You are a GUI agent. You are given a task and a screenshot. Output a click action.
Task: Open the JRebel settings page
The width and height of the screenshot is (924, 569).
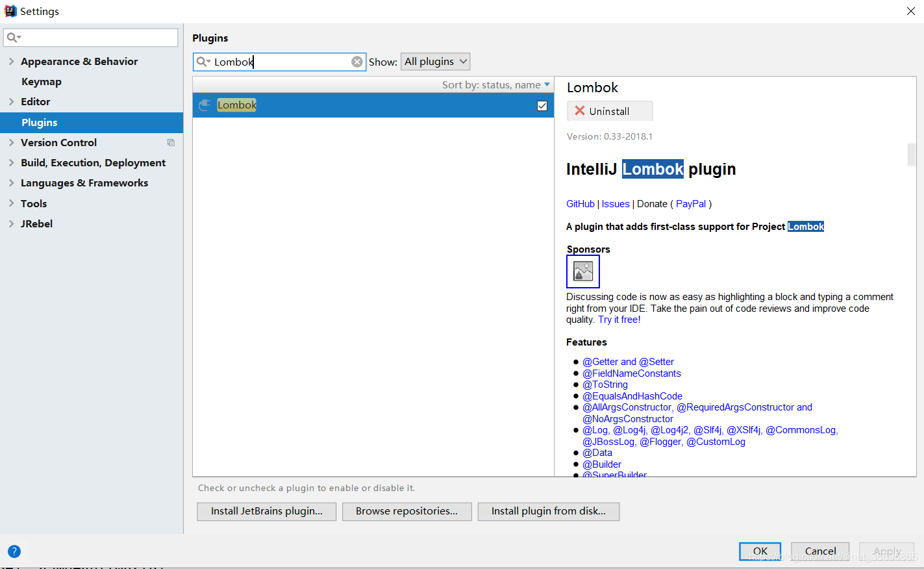[x=37, y=224]
